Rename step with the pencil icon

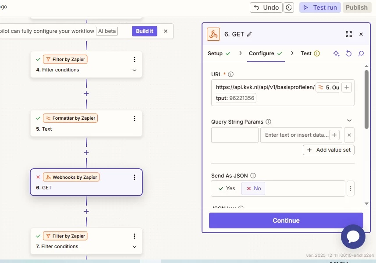pos(249,34)
